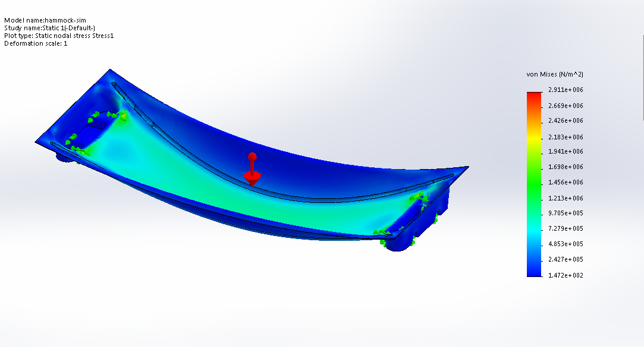
Task: Click the 'Deformation scale: 1' text
Action: 36,43
